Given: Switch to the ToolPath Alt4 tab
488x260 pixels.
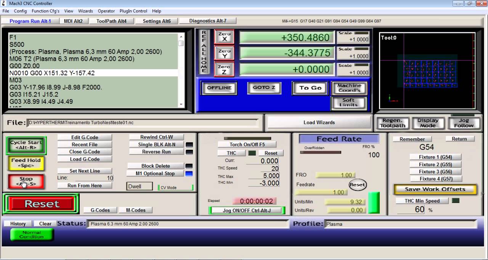Looking at the screenshot, I should [111, 21].
